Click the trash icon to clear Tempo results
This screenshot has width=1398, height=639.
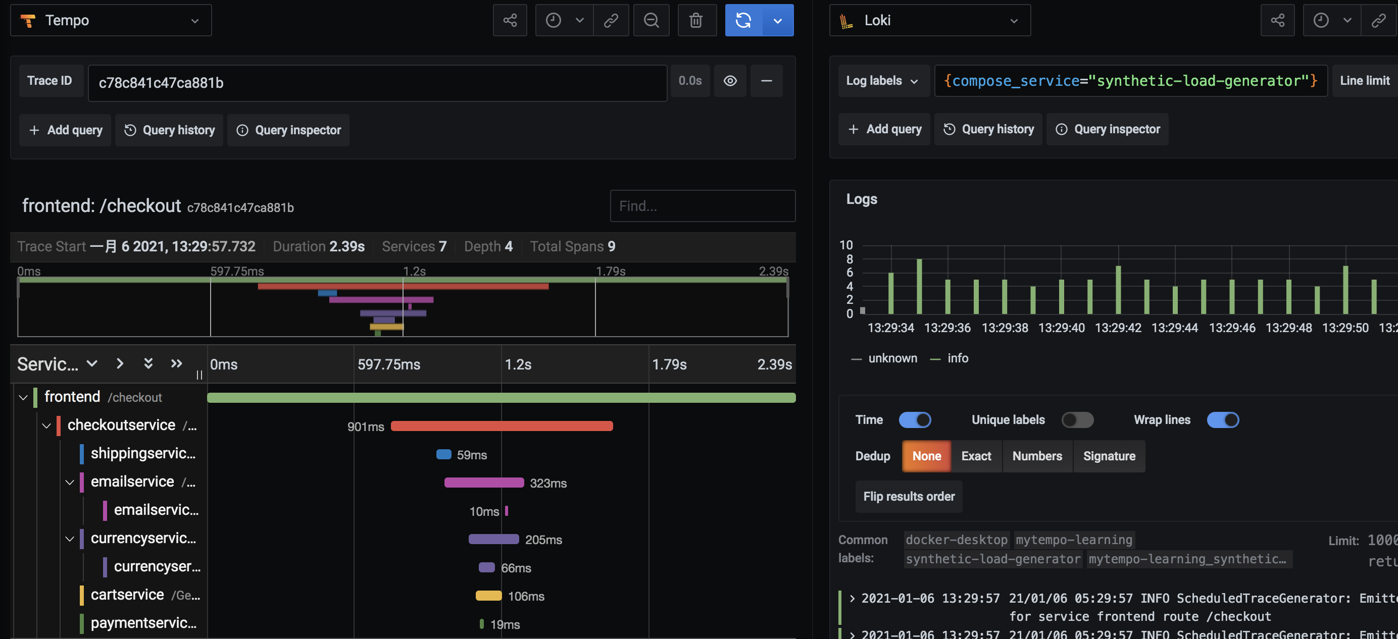click(696, 21)
